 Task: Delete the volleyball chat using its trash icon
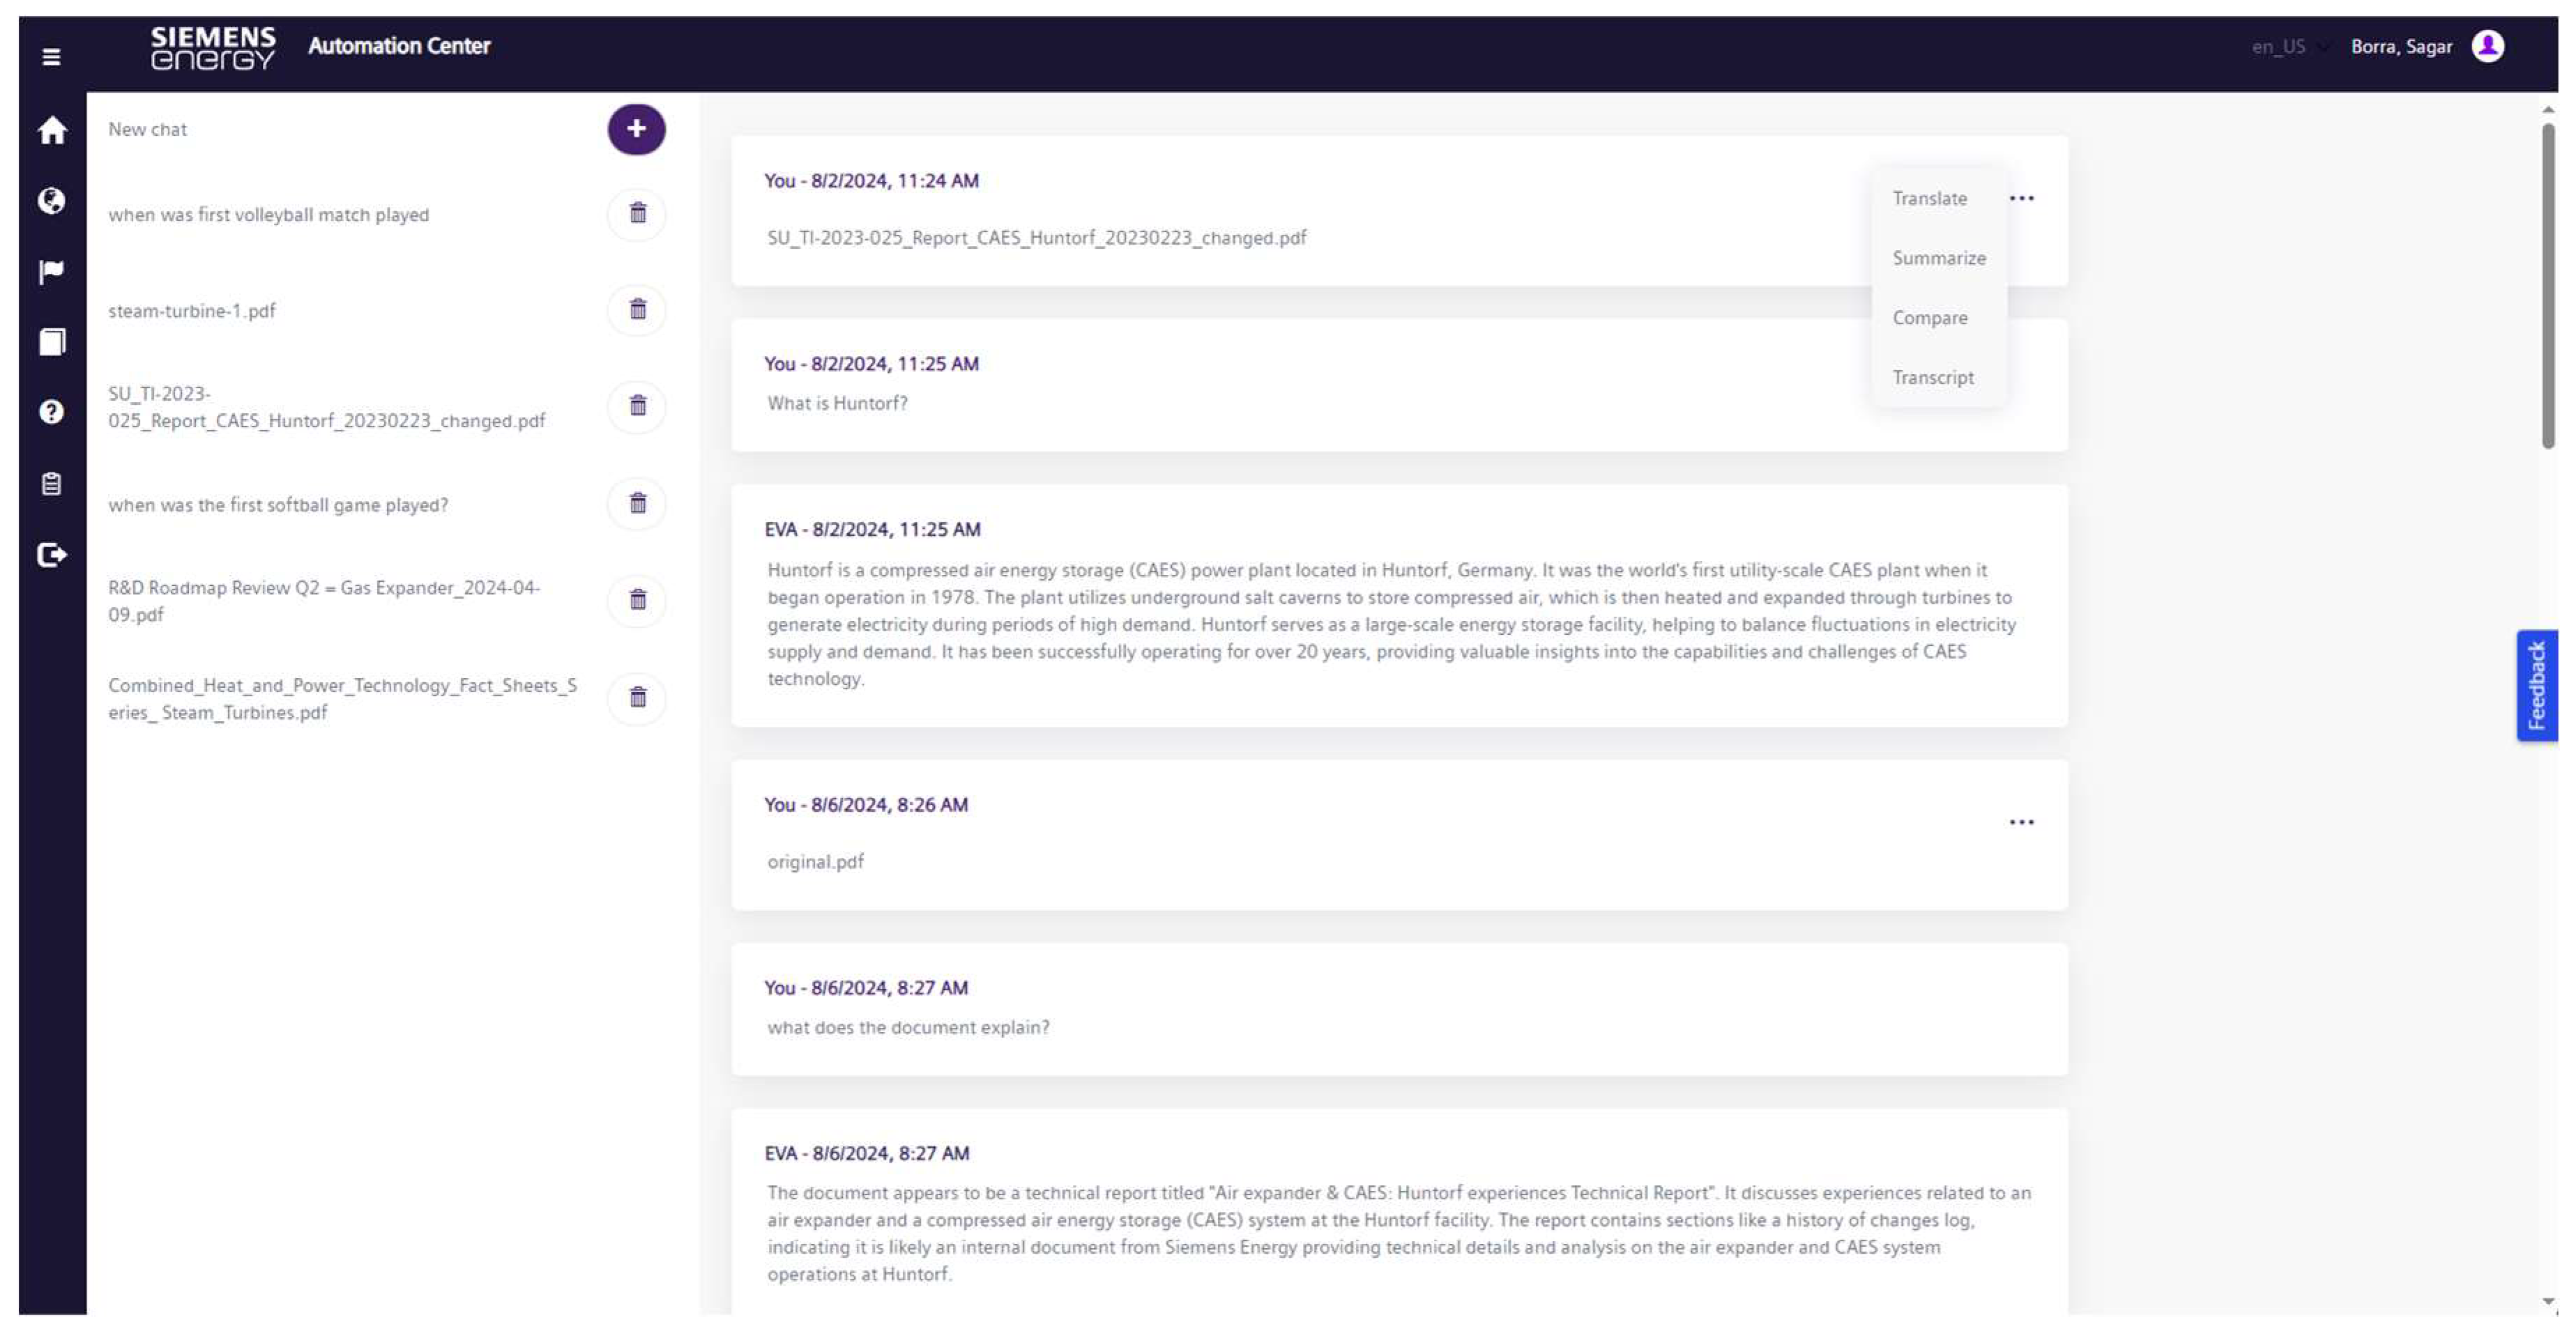(637, 214)
